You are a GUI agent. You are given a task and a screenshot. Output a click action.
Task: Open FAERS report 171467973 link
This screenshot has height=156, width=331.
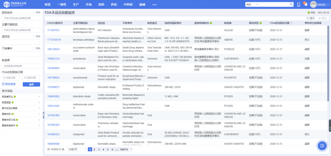(x=53, y=30)
